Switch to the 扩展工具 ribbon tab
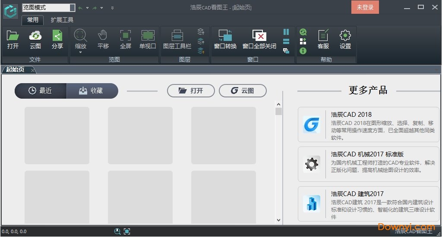This screenshot has width=442, height=237. (x=62, y=20)
